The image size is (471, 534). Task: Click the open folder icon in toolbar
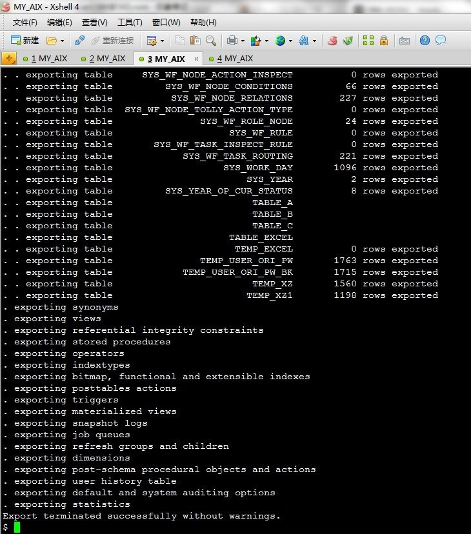52,40
